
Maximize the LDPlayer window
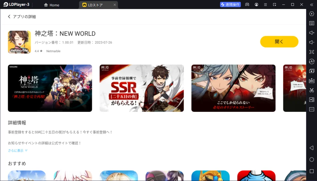(293, 4)
